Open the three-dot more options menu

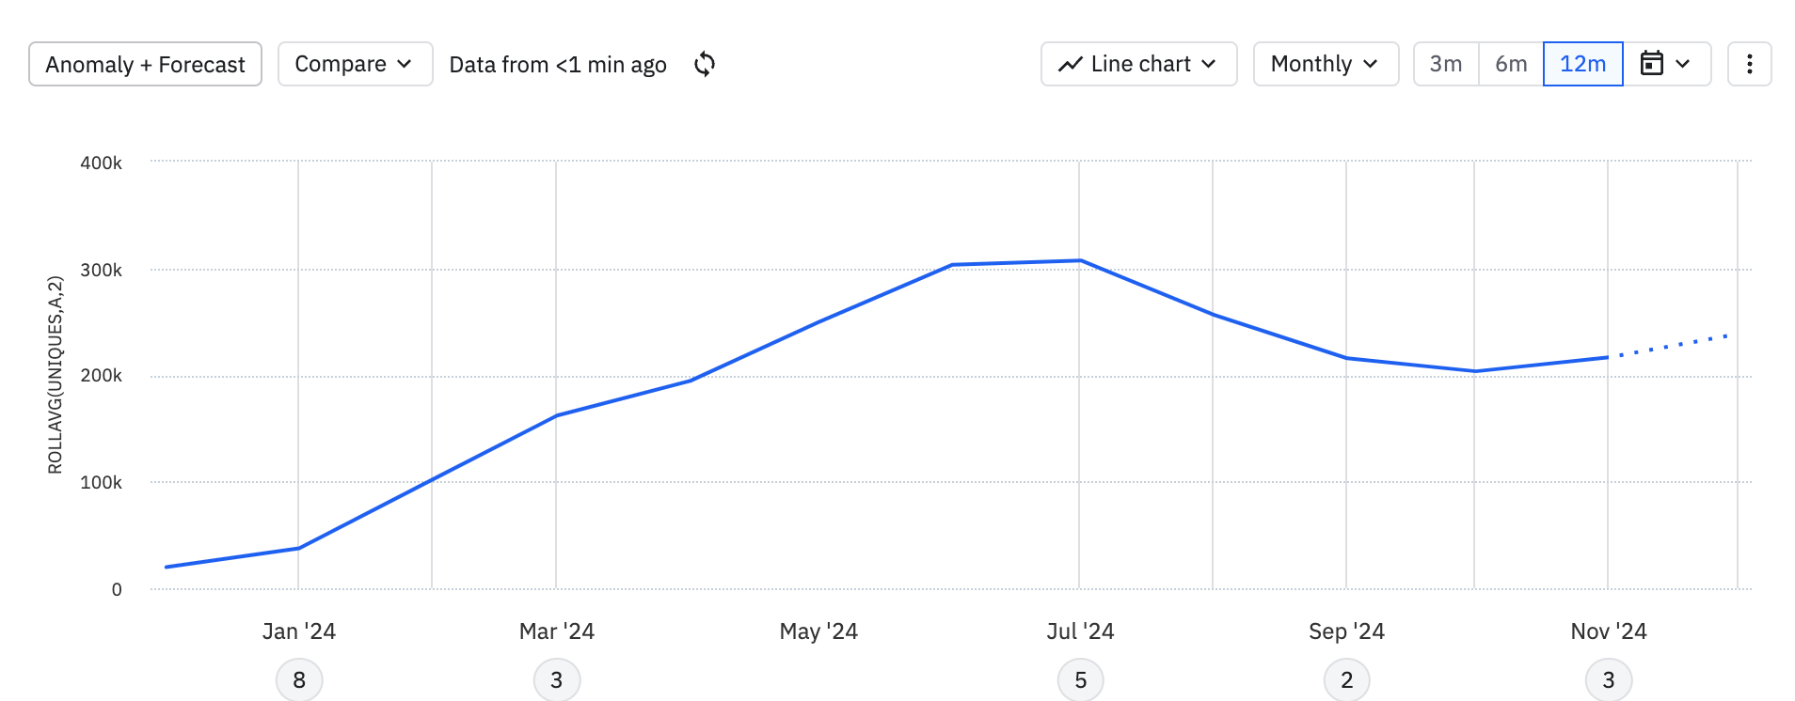[x=1749, y=64]
